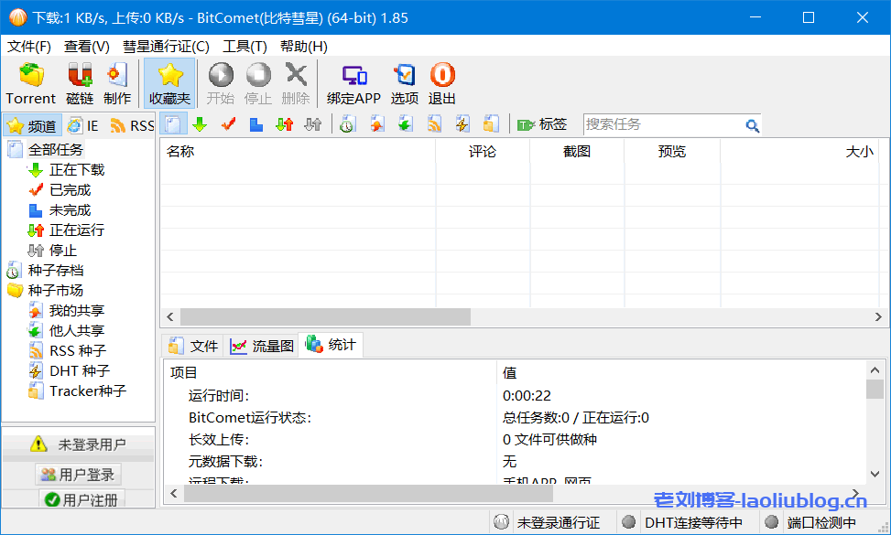The height and width of the screenshot is (535, 891).
Task: Click the 标签 tag filter button
Action: [x=543, y=124]
